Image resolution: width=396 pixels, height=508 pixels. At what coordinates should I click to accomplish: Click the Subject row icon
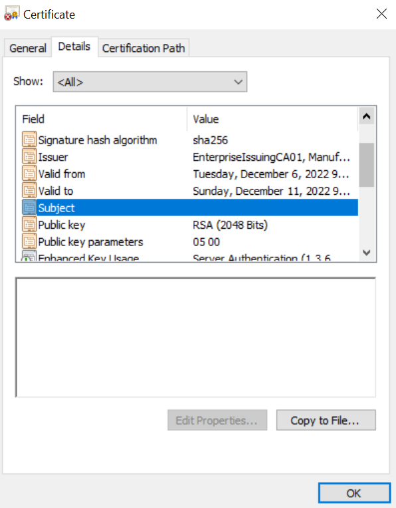tap(29, 207)
